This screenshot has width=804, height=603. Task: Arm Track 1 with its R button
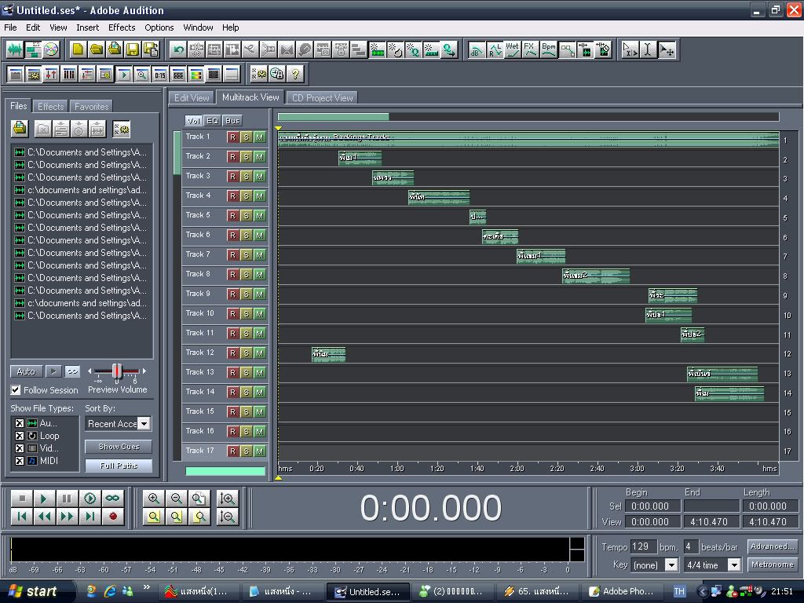pyautogui.click(x=232, y=137)
